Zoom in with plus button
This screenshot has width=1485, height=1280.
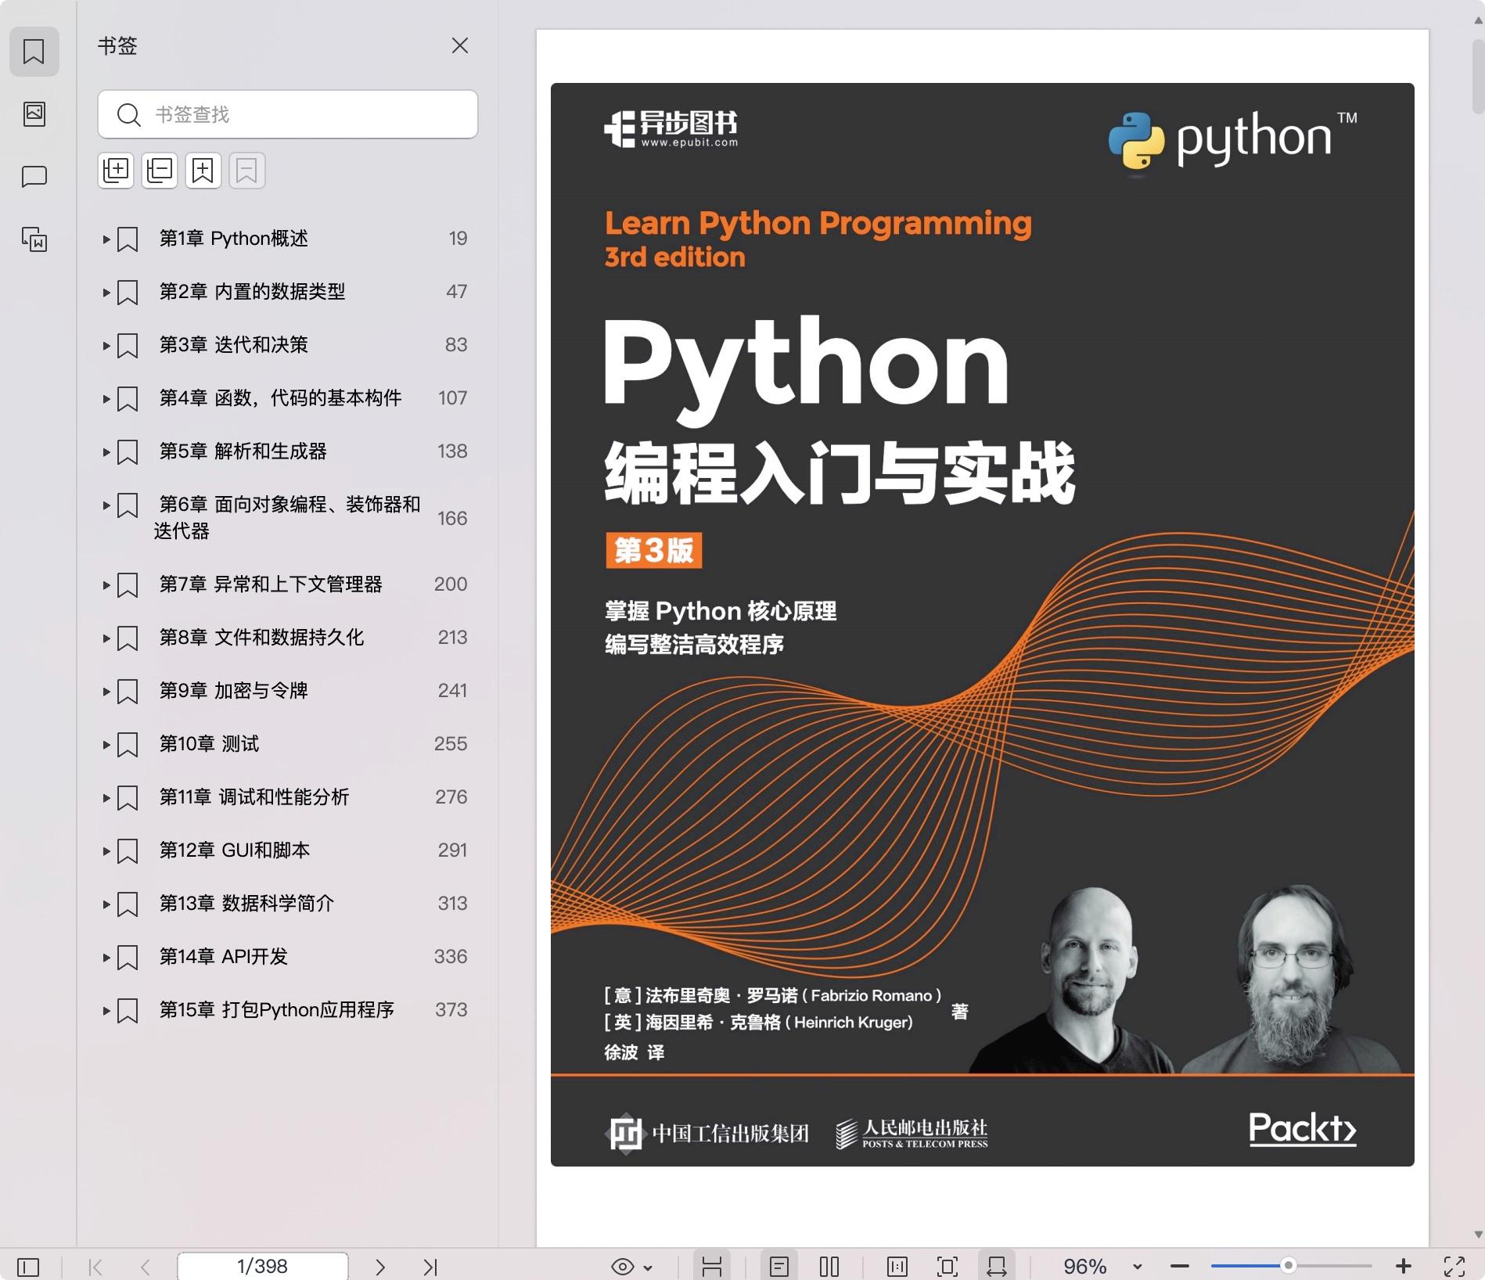(x=1404, y=1266)
